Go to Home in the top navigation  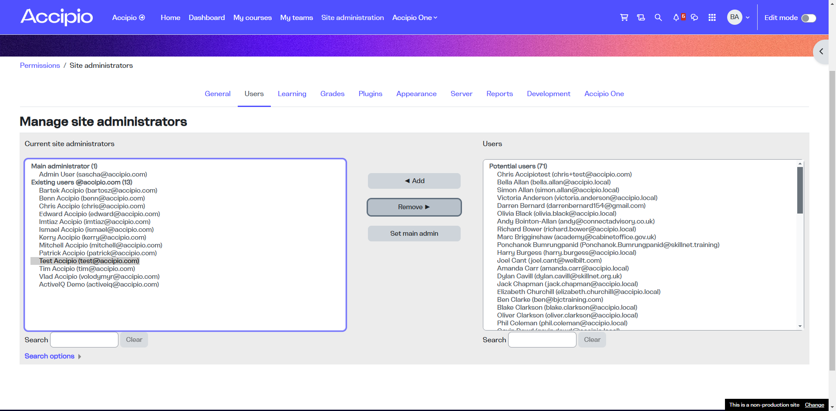tap(170, 17)
